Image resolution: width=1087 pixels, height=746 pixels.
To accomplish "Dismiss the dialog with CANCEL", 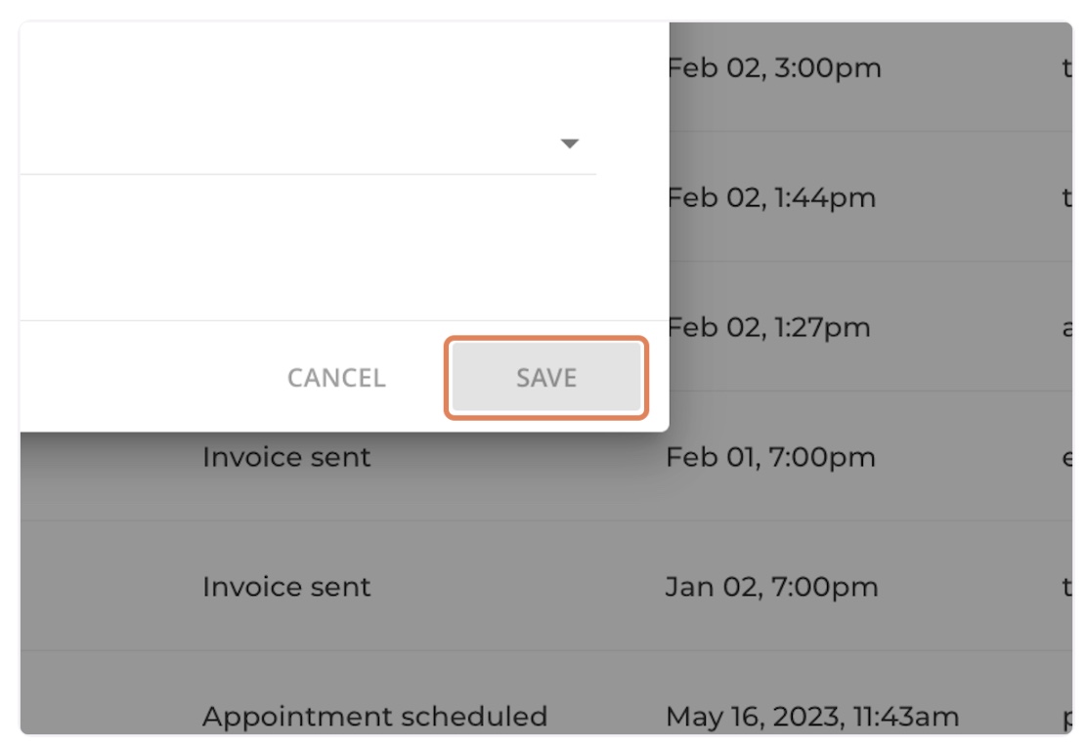I will 336,378.
